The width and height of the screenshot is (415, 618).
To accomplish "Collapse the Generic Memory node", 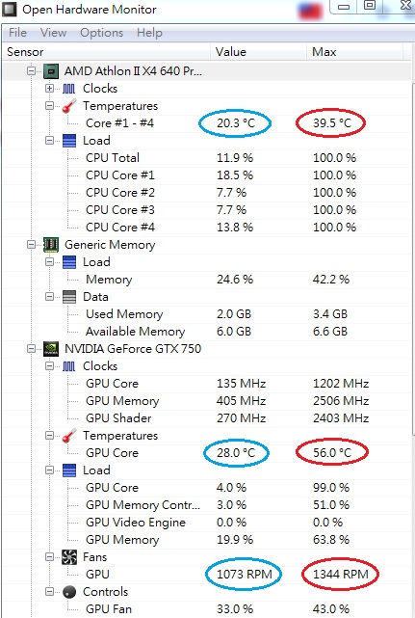I will [31, 244].
